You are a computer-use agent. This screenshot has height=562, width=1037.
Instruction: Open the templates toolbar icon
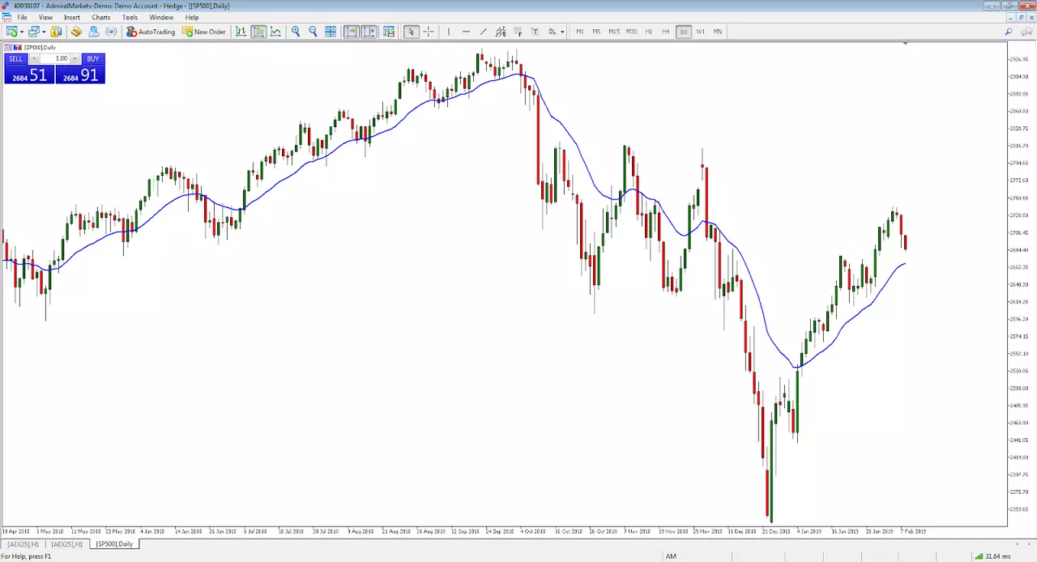point(389,32)
